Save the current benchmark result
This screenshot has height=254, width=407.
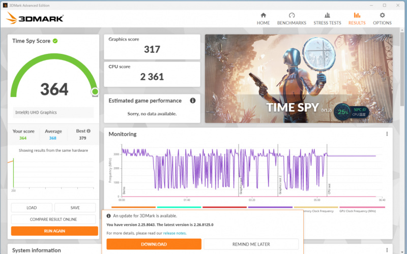coord(75,208)
